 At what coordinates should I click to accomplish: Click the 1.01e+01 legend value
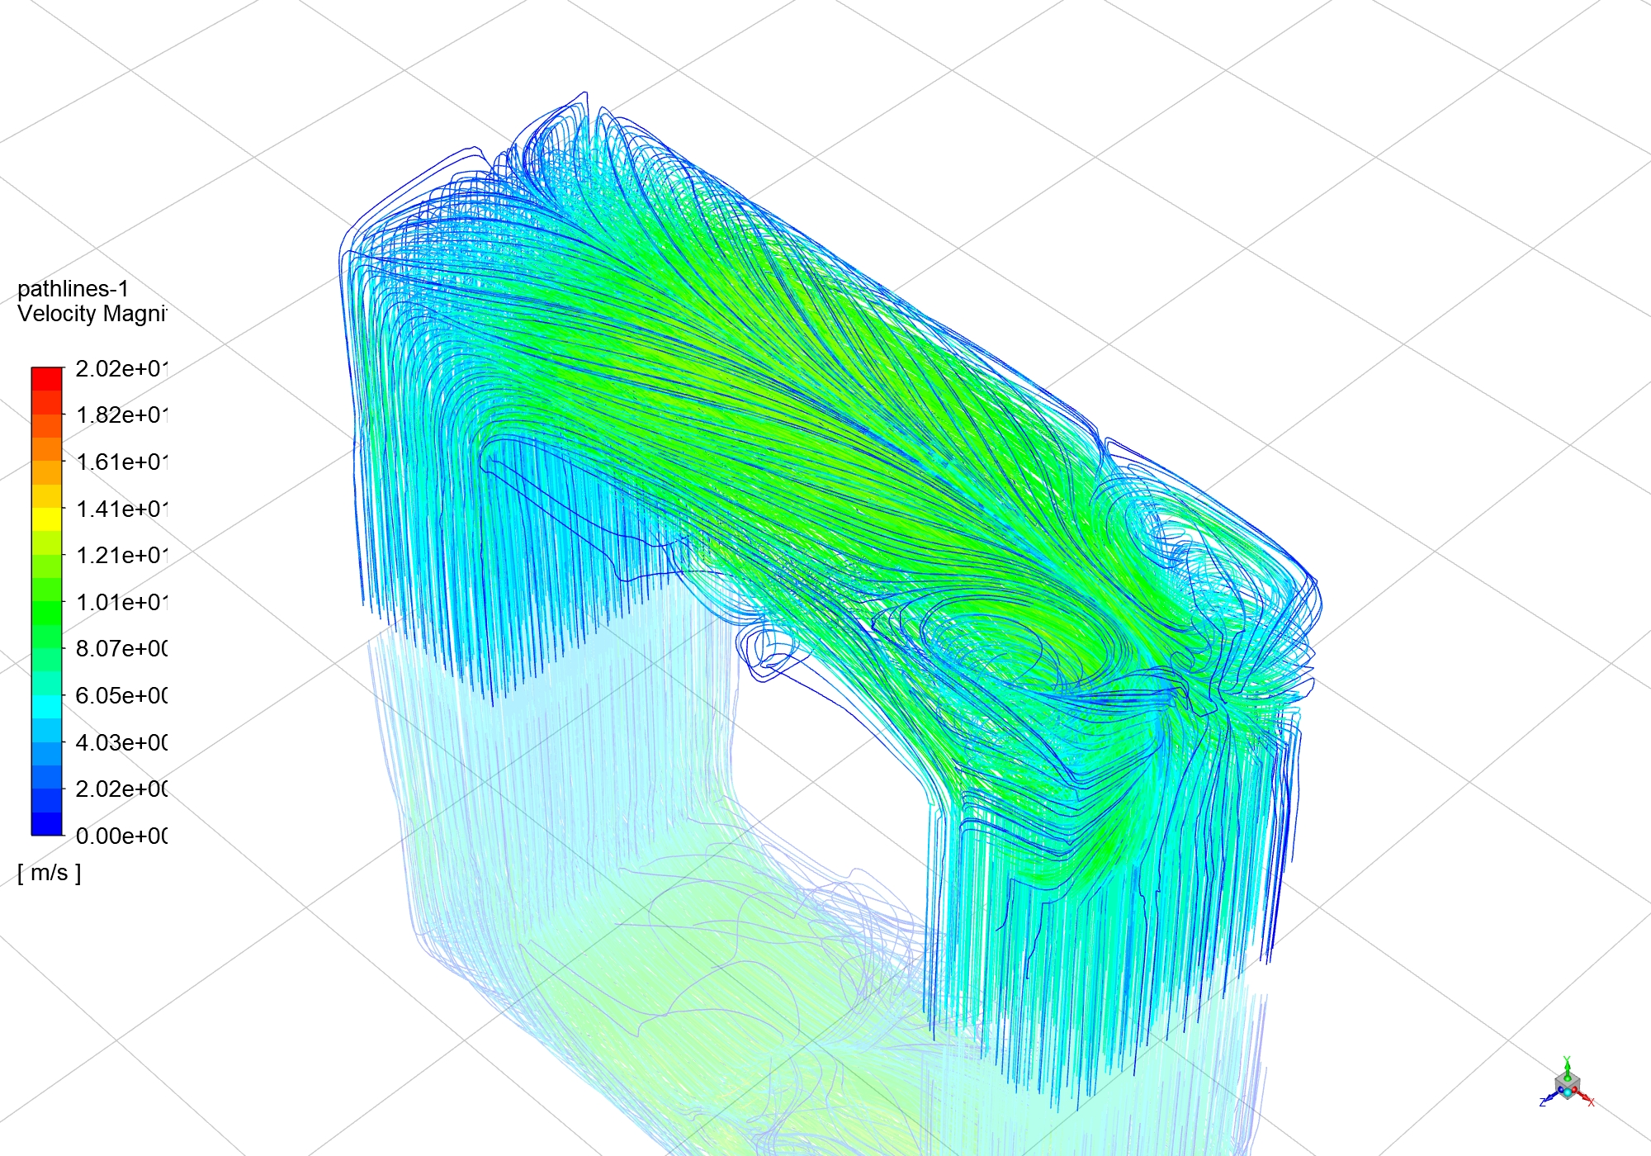coord(121,602)
